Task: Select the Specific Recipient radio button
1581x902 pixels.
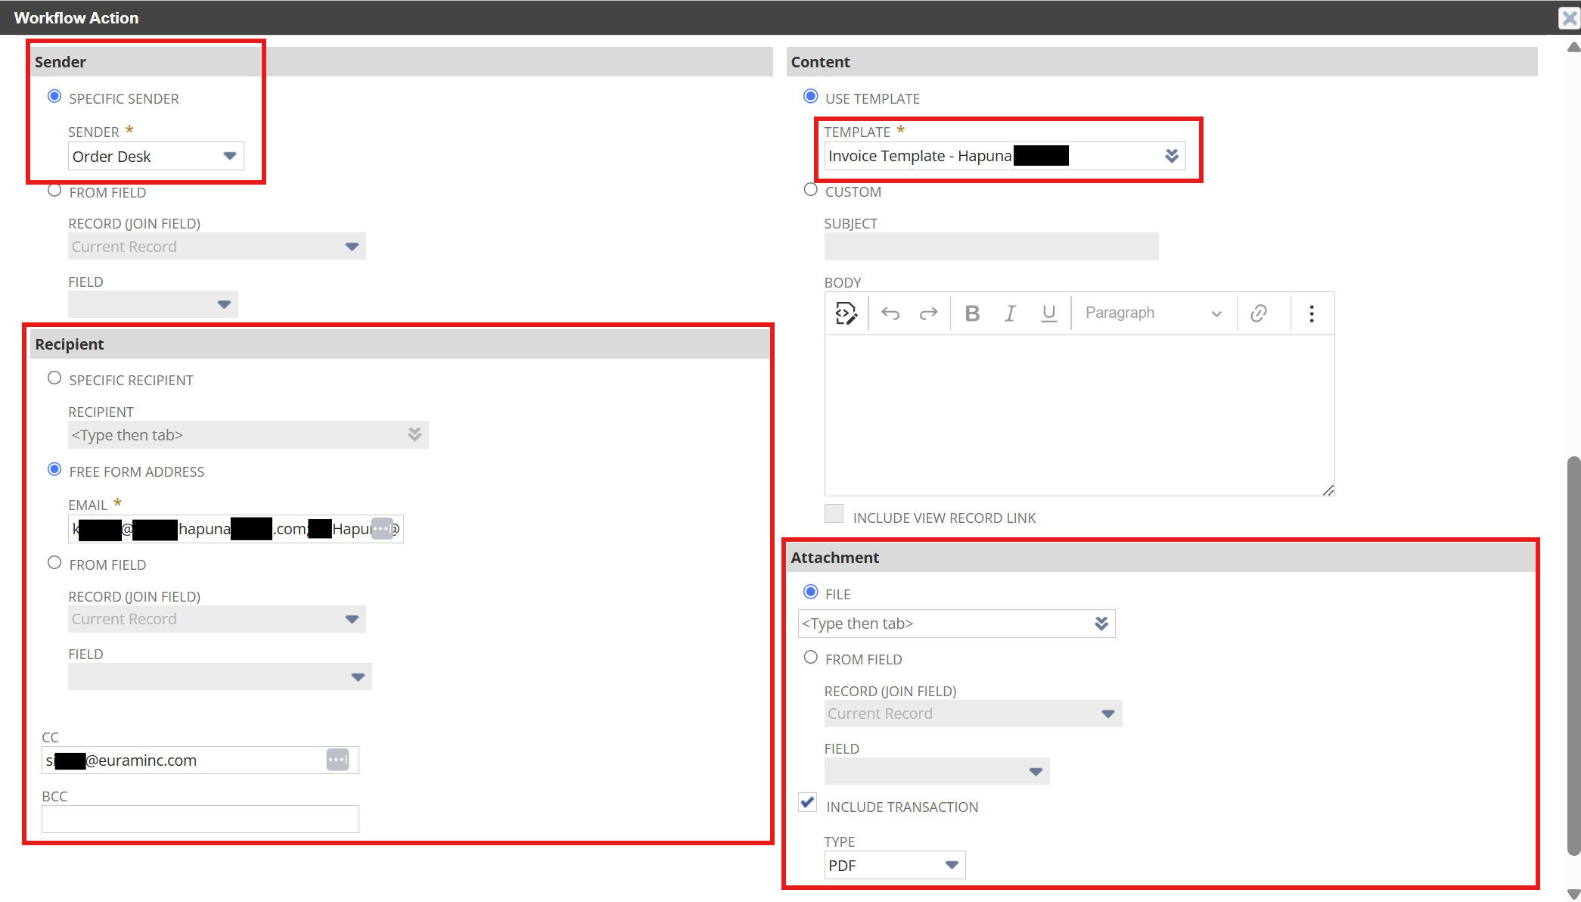Action: (x=54, y=378)
